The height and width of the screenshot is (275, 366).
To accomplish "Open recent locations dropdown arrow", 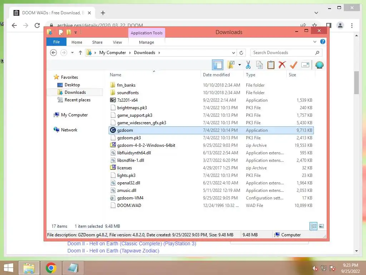I will coord(72,53).
